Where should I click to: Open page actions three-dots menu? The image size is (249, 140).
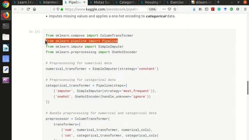(x=164, y=9)
